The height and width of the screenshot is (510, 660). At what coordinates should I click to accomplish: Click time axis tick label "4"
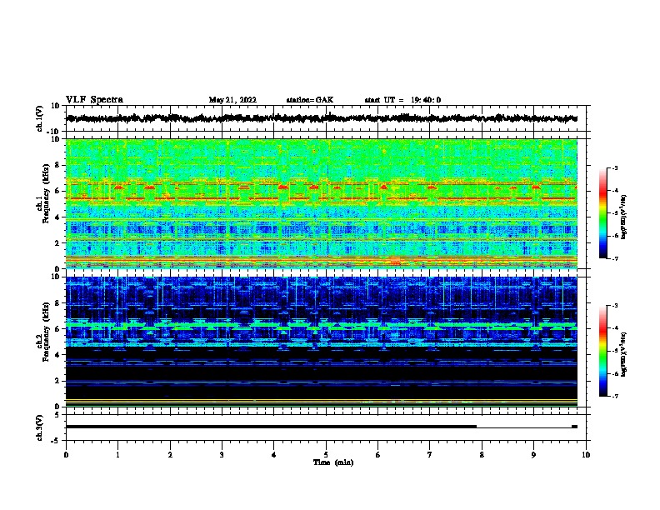coord(274,455)
